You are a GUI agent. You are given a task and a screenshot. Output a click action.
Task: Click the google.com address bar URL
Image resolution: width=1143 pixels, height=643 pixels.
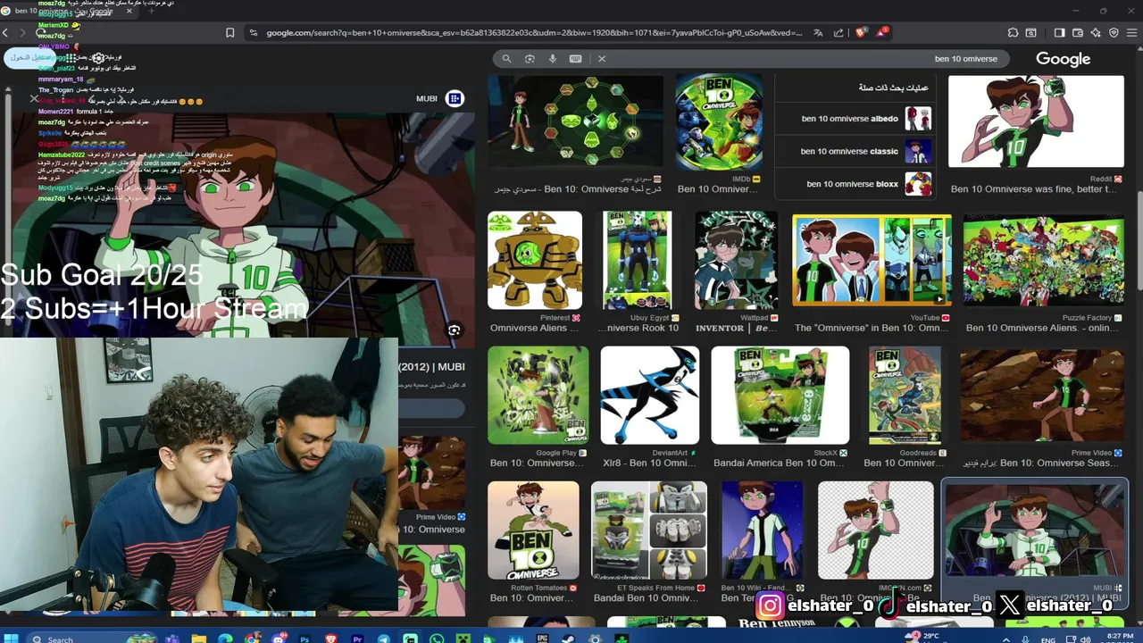click(x=533, y=33)
